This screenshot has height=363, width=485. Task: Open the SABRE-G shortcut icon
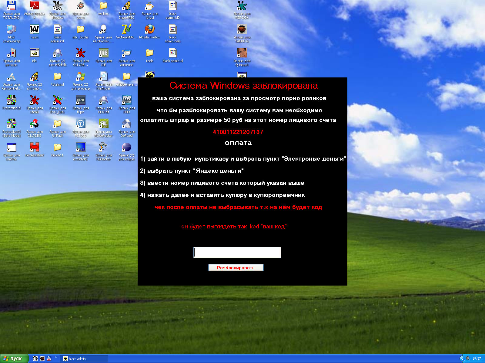pyautogui.click(x=242, y=29)
